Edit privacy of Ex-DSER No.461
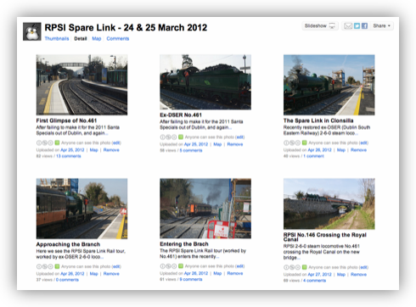 click(x=240, y=137)
